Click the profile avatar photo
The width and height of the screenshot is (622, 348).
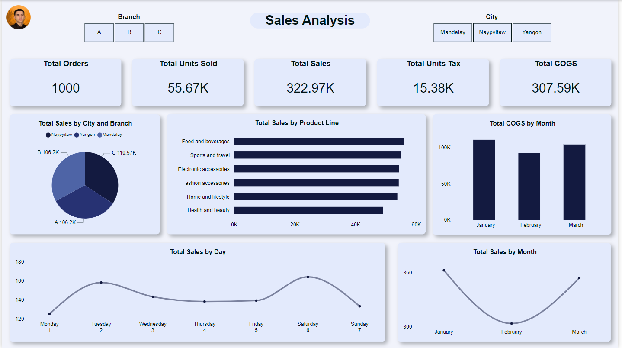(19, 18)
